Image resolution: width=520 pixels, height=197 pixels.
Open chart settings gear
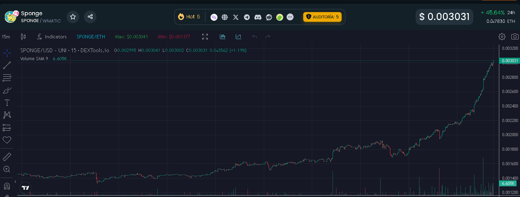click(502, 37)
